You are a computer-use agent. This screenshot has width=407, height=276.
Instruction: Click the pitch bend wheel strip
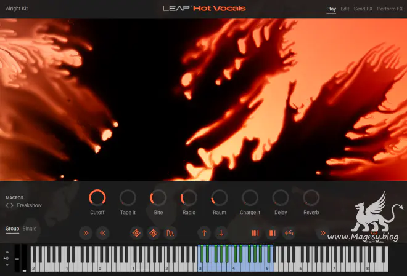click(17, 258)
